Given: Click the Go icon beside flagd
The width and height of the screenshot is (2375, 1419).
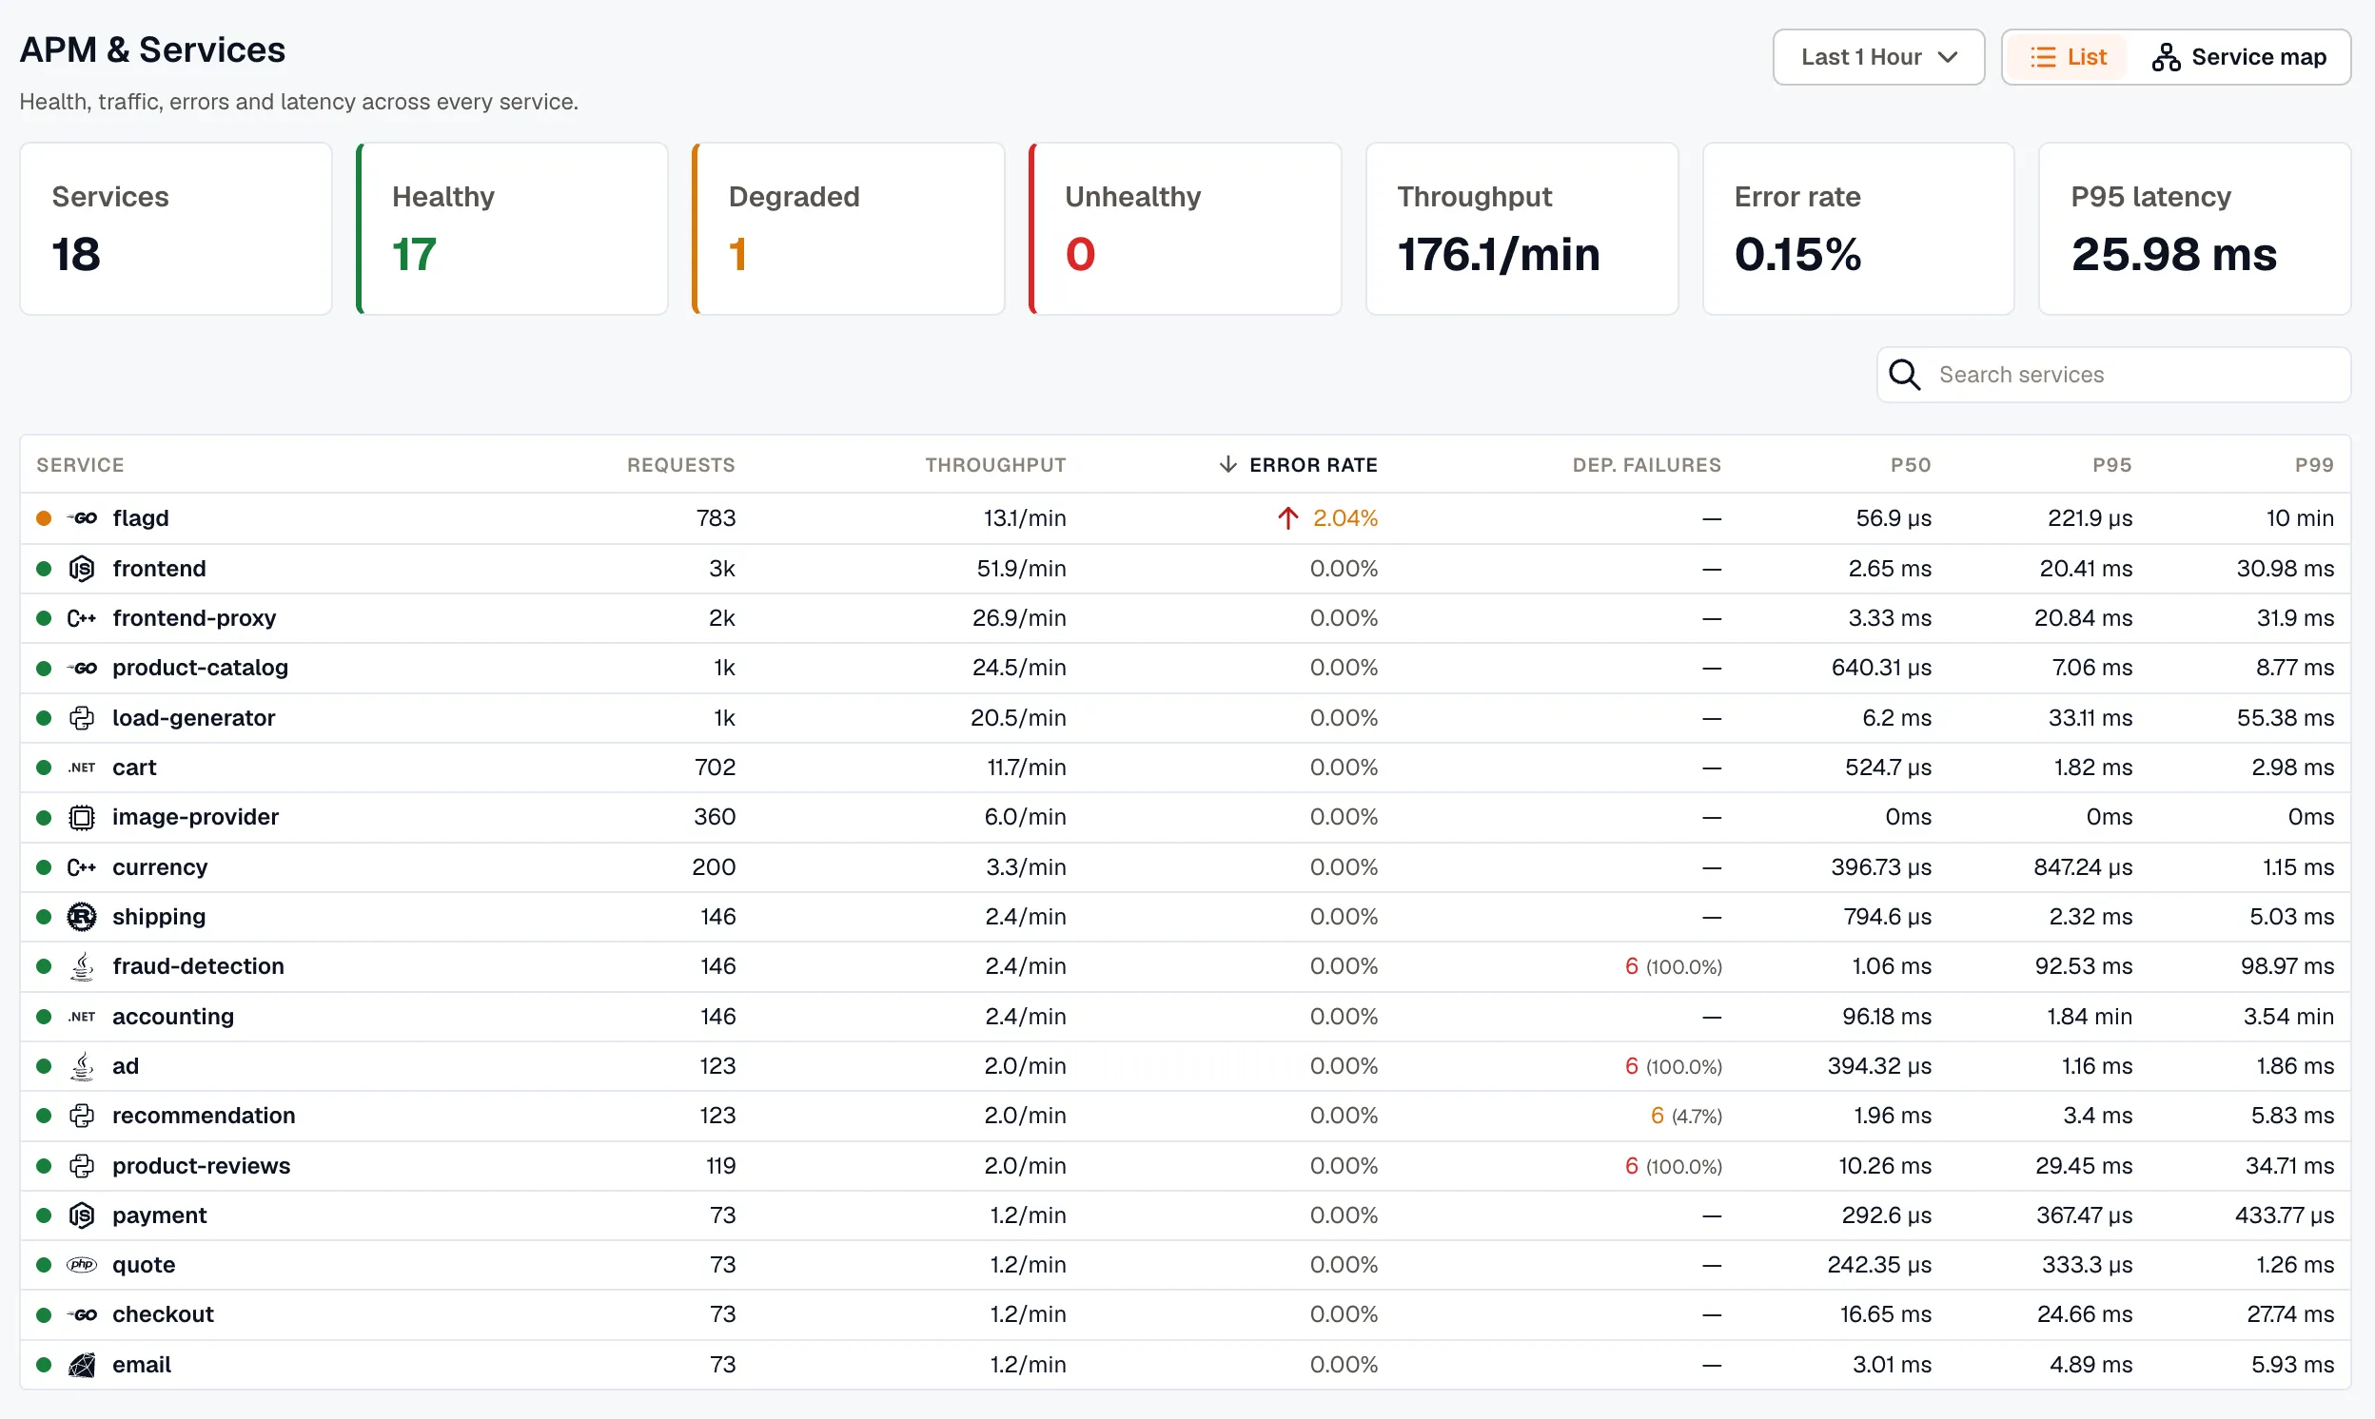Looking at the screenshot, I should click(82, 518).
